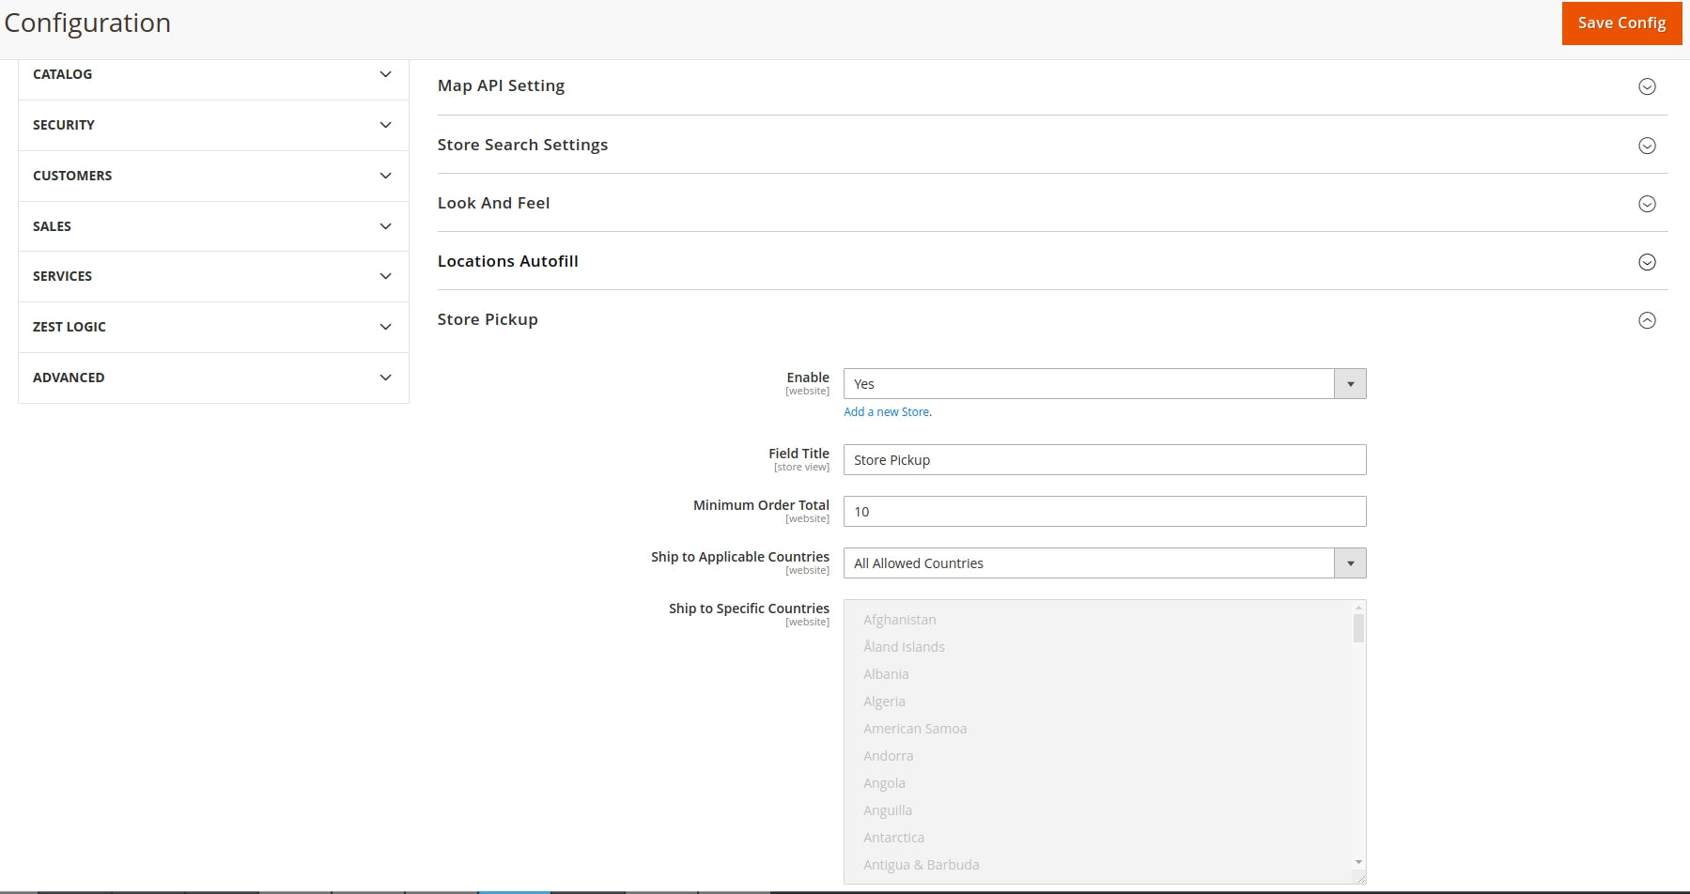Select Antigua & Barbuda in countries list
Screen dimensions: 1690x894
(x=921, y=865)
